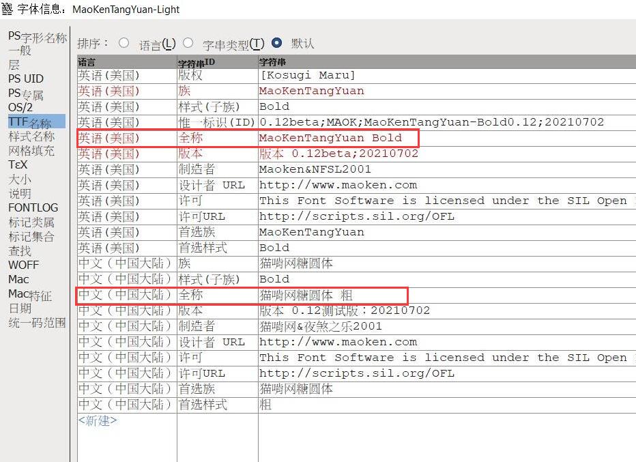Open the PS字形名称 section

pyautogui.click(x=38, y=37)
